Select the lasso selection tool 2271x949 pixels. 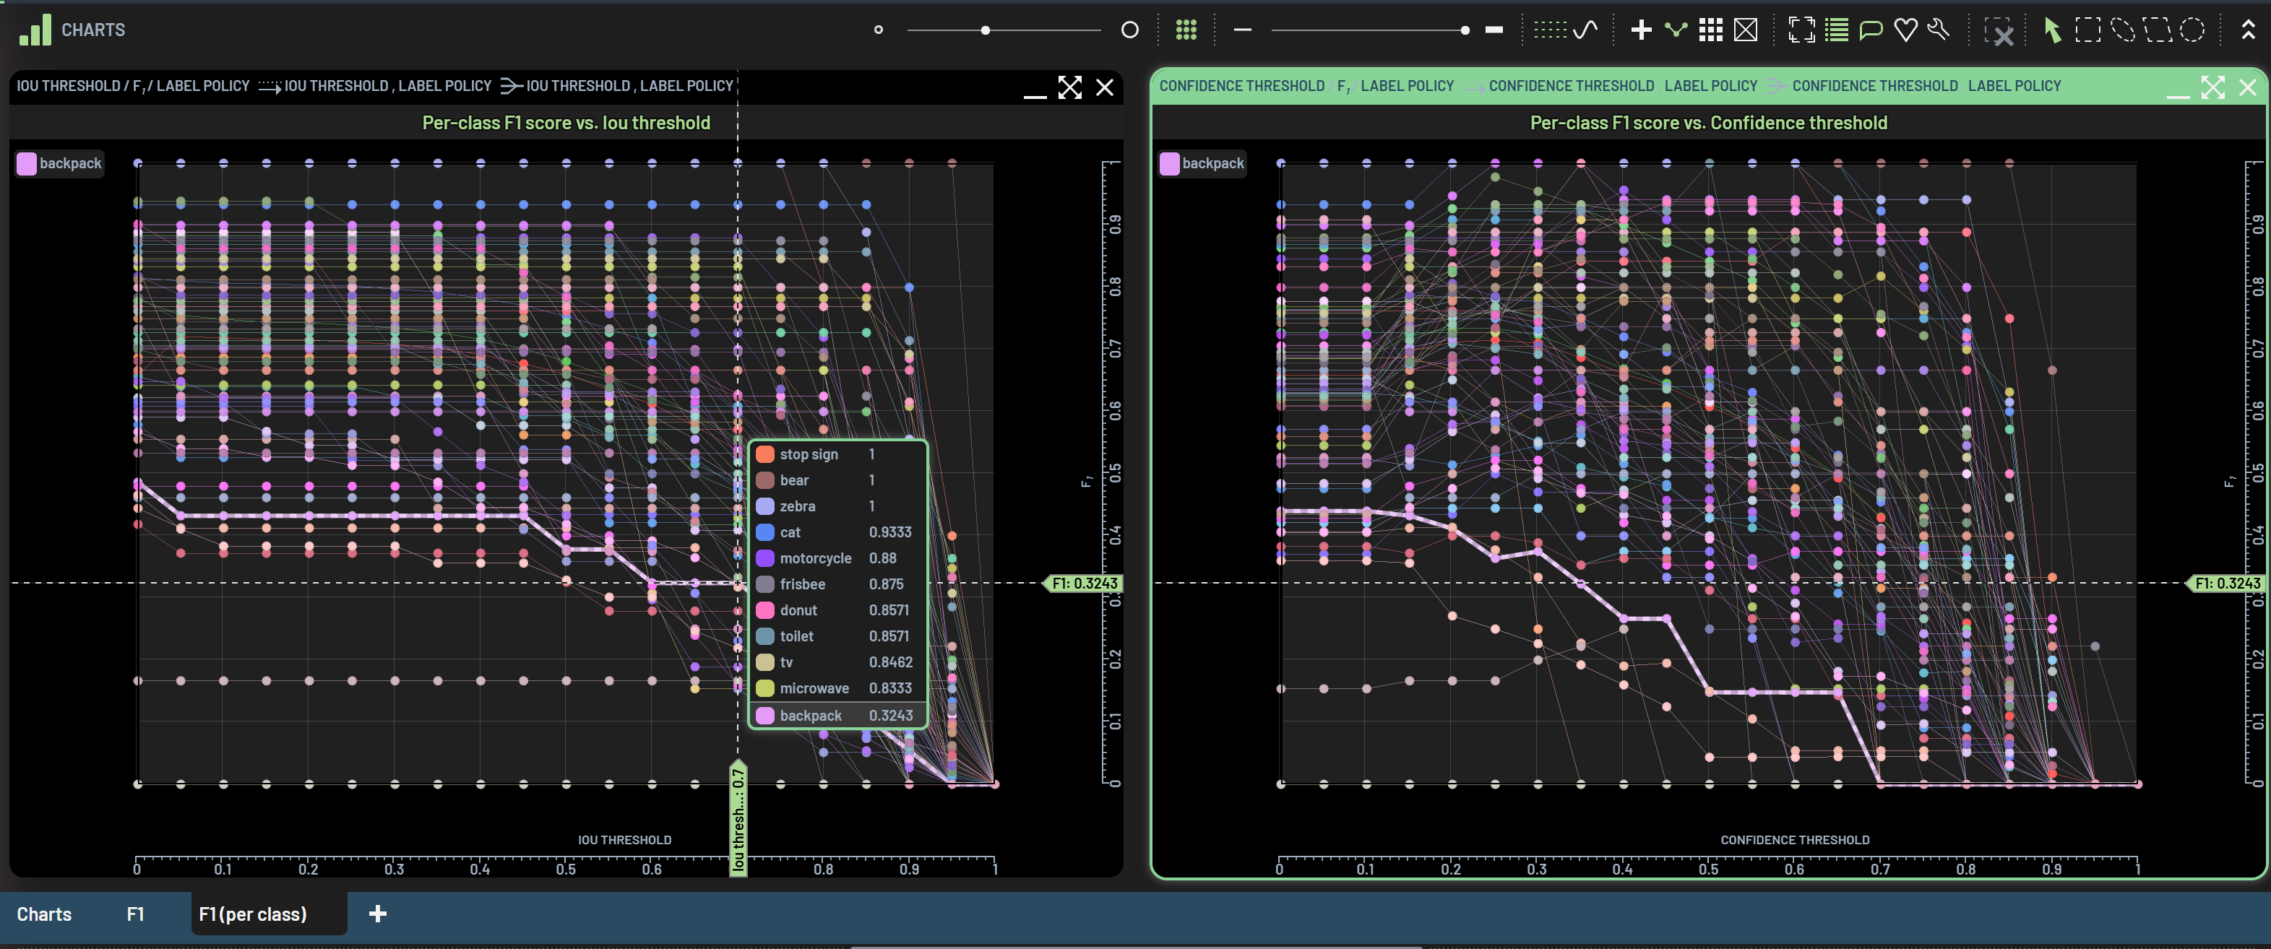click(2123, 30)
